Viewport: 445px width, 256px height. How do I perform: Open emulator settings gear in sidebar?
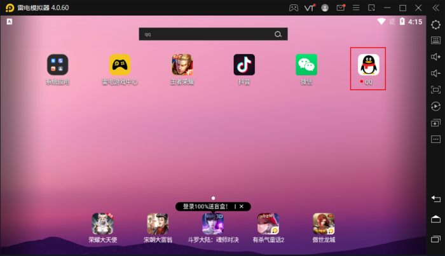click(x=435, y=24)
